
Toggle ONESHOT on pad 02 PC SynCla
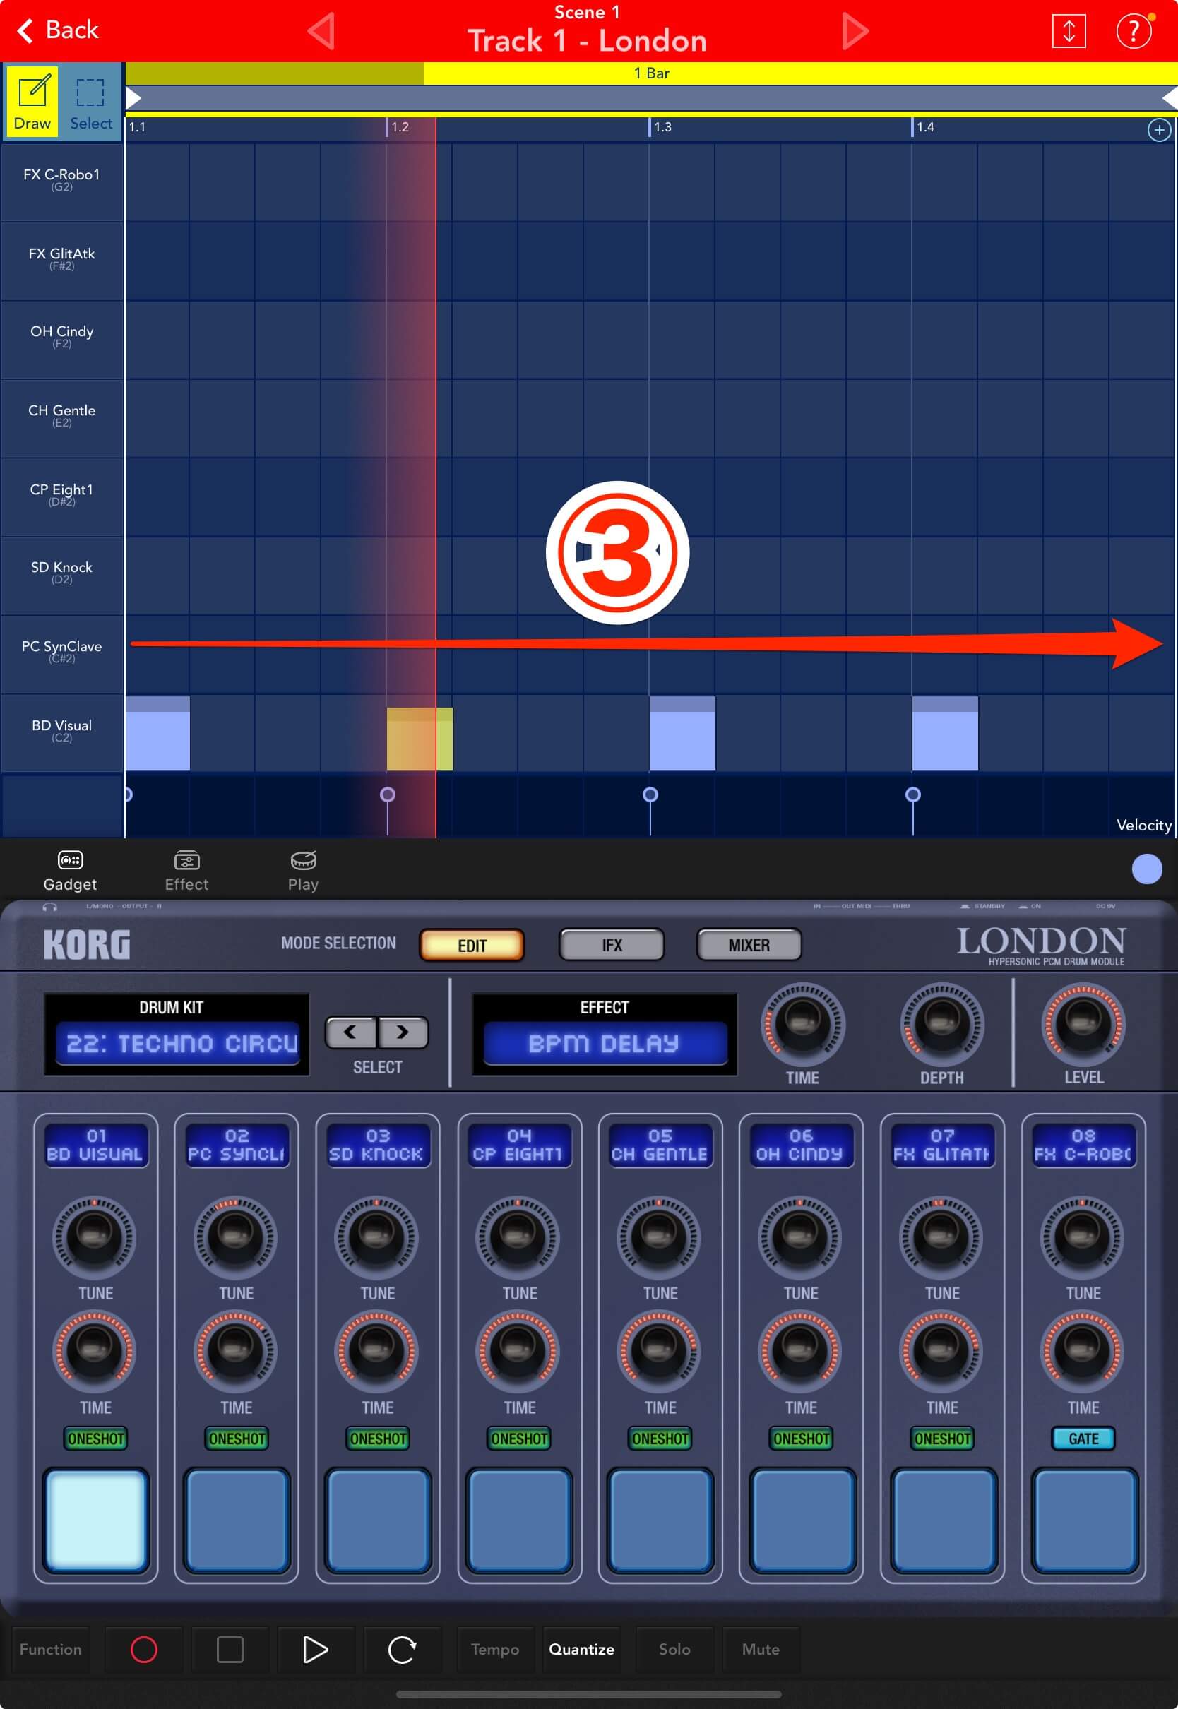coord(236,1439)
